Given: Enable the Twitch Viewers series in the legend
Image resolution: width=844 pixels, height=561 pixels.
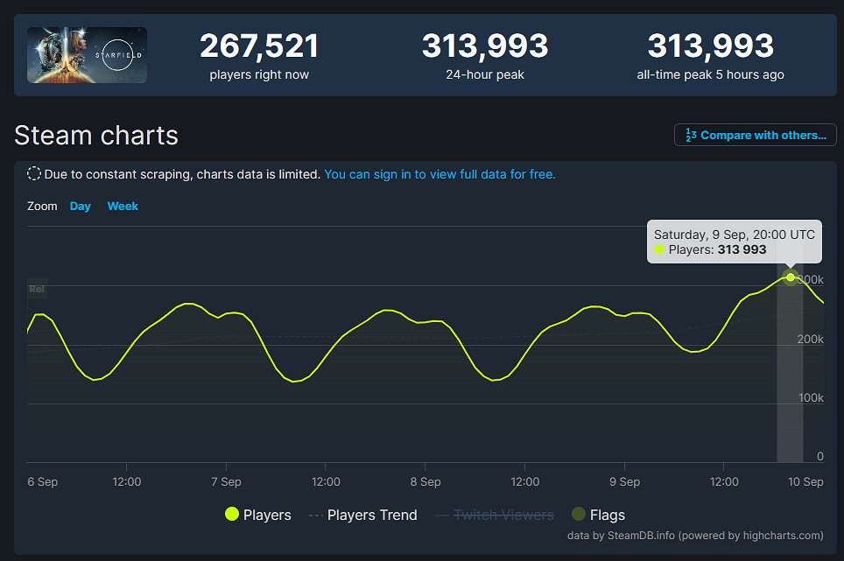Looking at the screenshot, I should coord(503,515).
